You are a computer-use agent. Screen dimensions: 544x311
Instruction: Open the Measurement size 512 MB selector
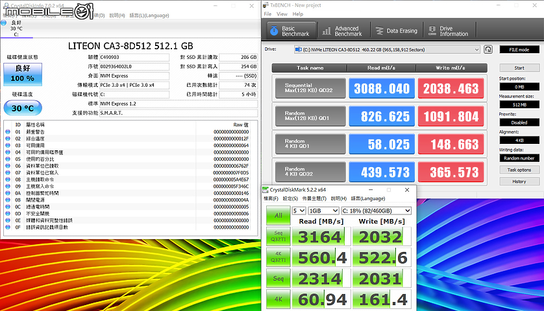[x=519, y=104]
